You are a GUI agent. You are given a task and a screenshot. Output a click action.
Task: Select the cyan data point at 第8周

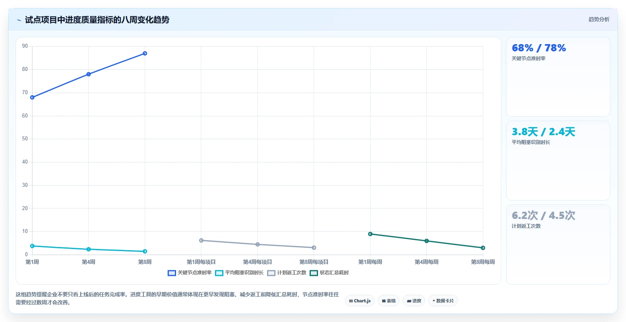coord(145,251)
